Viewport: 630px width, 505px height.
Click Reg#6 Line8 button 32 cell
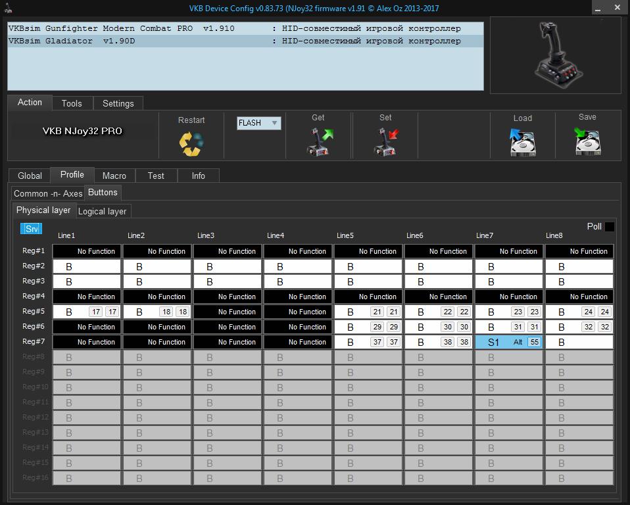click(579, 327)
